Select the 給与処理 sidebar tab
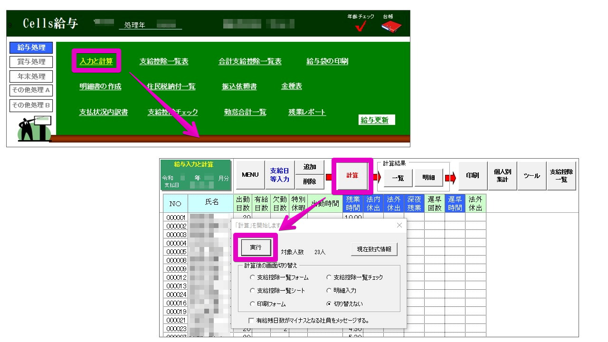608x342 pixels. click(x=31, y=47)
